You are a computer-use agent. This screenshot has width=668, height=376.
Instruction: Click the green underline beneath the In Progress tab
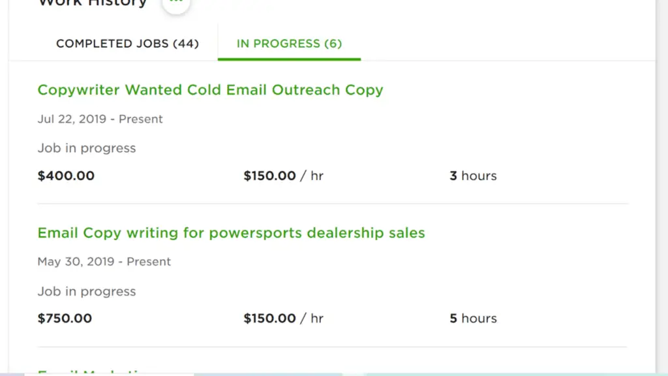point(289,59)
